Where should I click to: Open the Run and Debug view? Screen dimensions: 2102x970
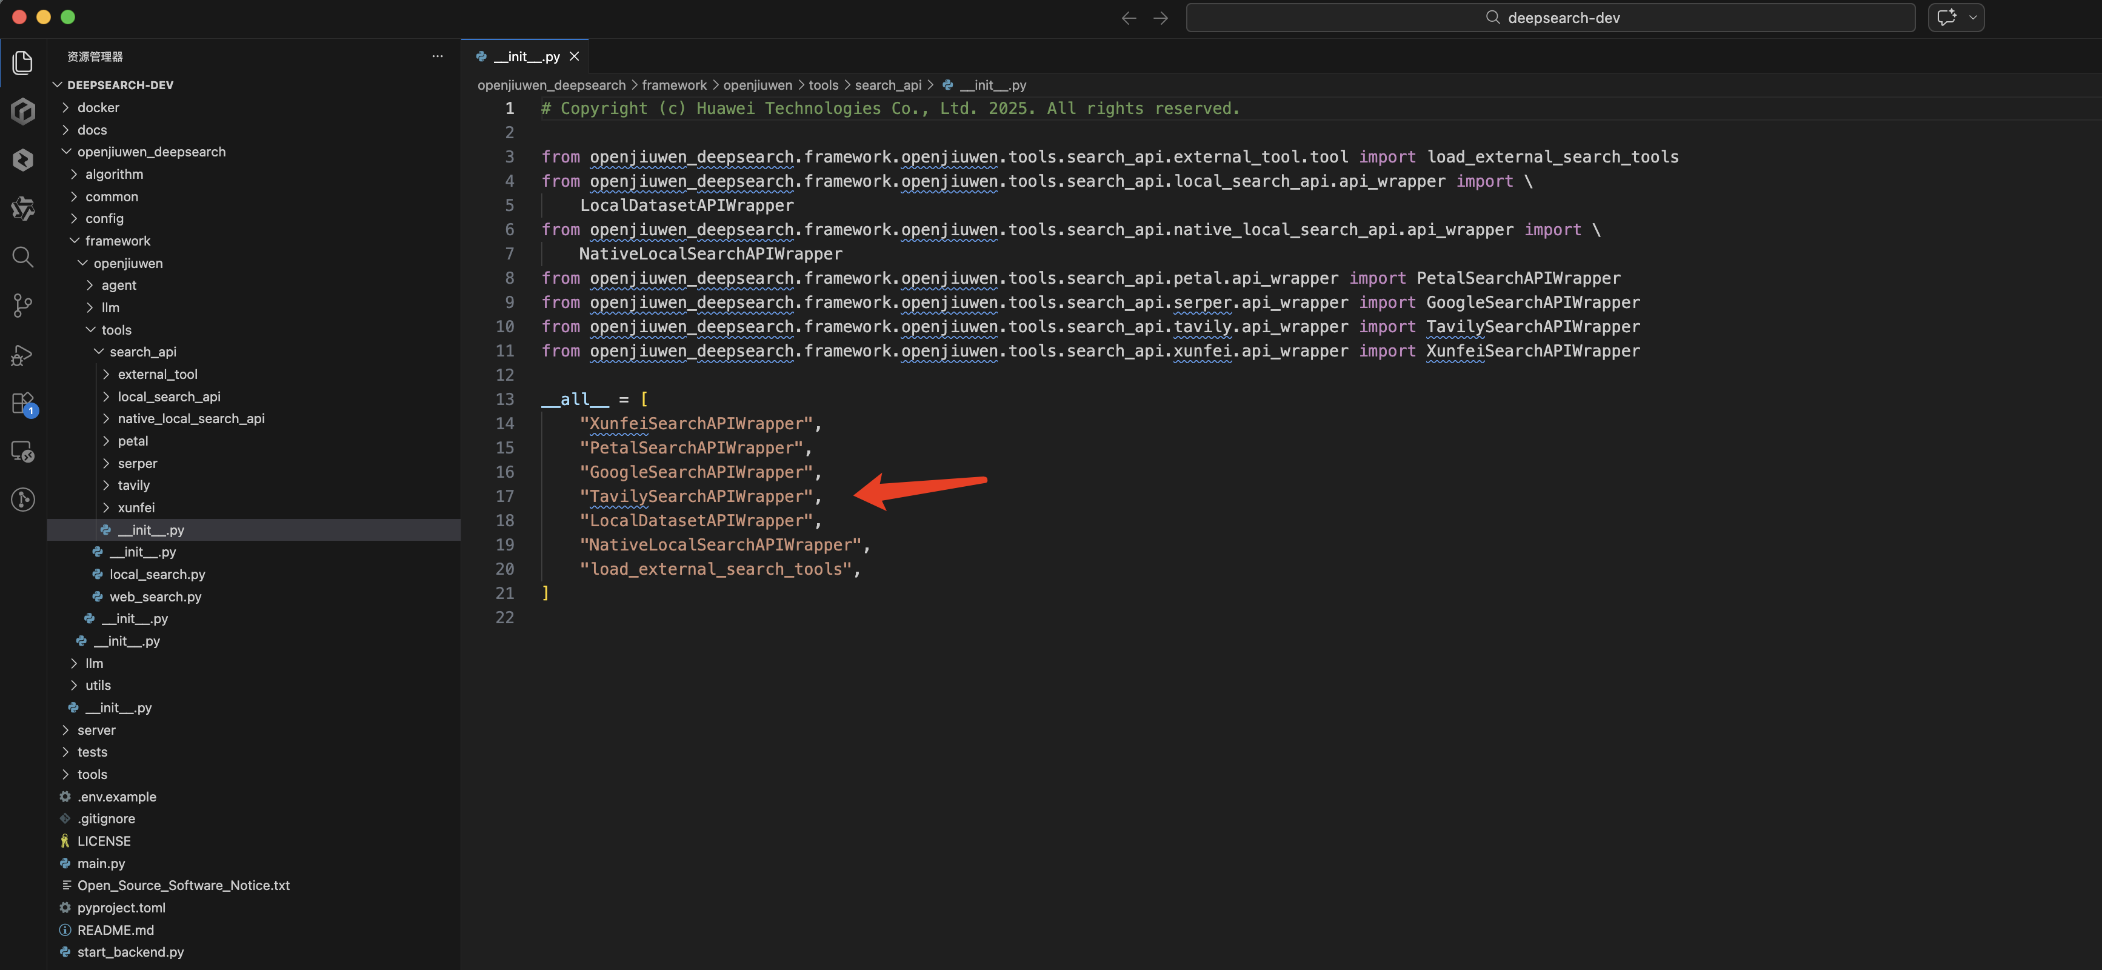23,355
